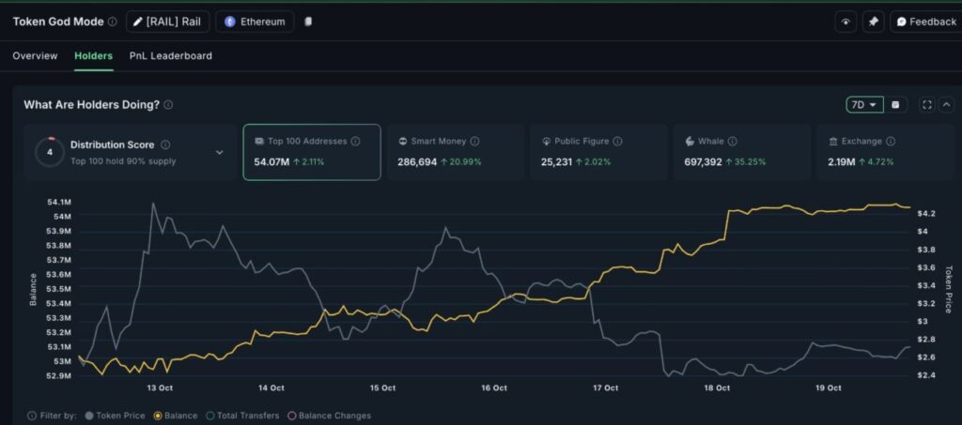Pin this token with the pin icon
This screenshot has height=425, width=962.
[873, 22]
